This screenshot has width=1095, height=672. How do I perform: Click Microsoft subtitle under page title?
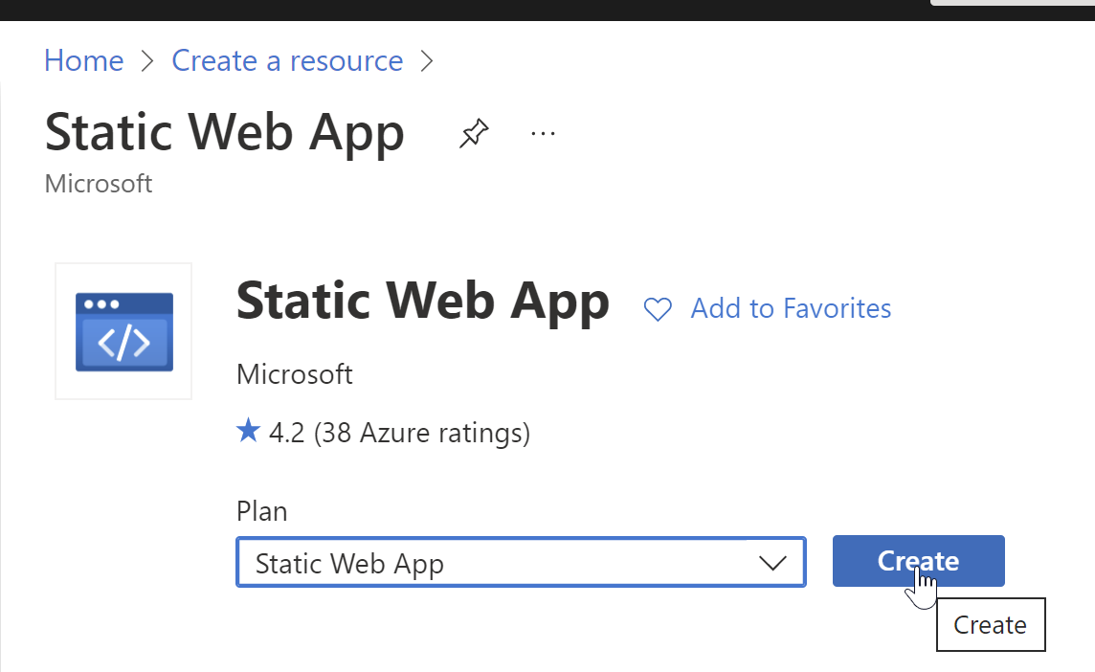pyautogui.click(x=99, y=184)
